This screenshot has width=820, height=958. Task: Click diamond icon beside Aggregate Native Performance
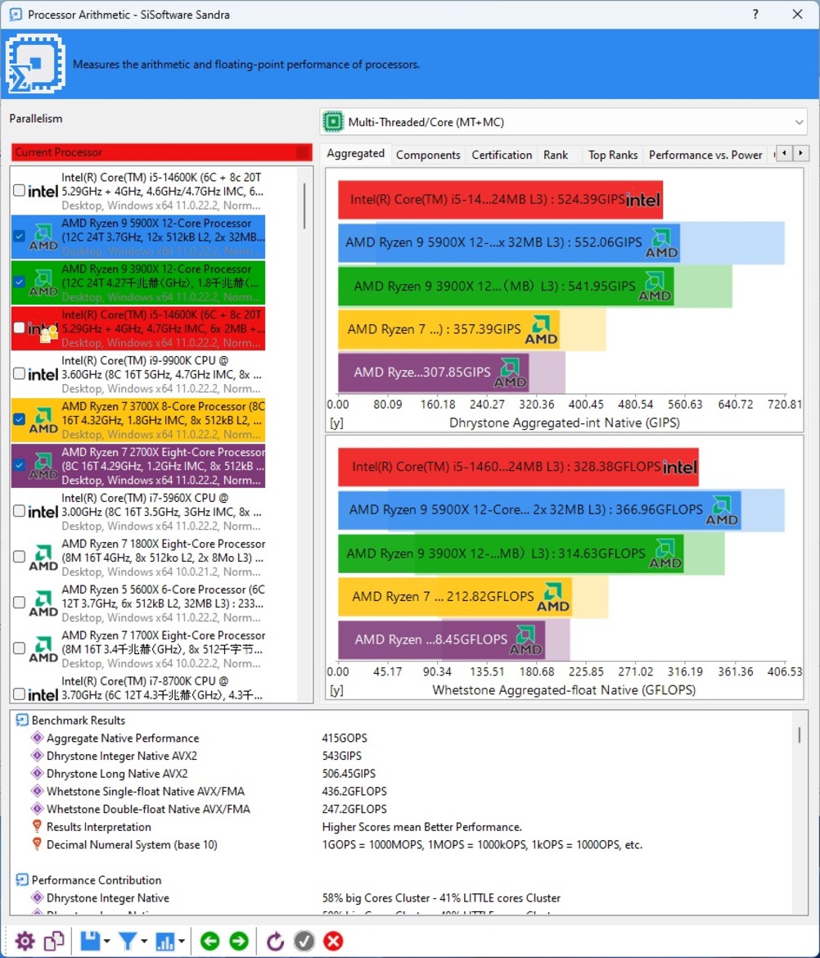point(38,738)
